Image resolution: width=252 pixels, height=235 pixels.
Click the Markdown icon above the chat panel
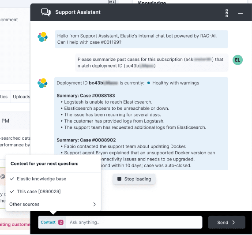click(112, 2)
